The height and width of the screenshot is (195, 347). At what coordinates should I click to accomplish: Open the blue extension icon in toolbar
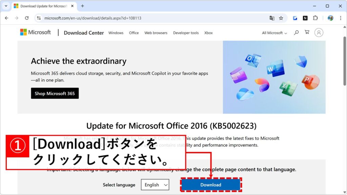pos(295,18)
